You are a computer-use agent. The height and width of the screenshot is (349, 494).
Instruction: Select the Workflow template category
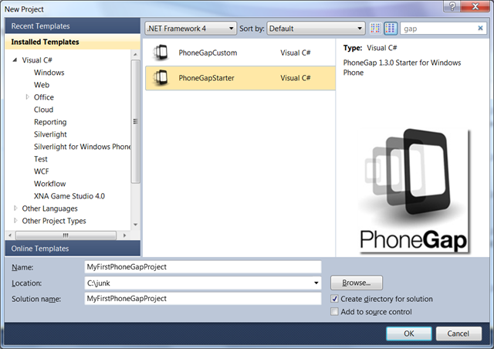click(x=49, y=184)
